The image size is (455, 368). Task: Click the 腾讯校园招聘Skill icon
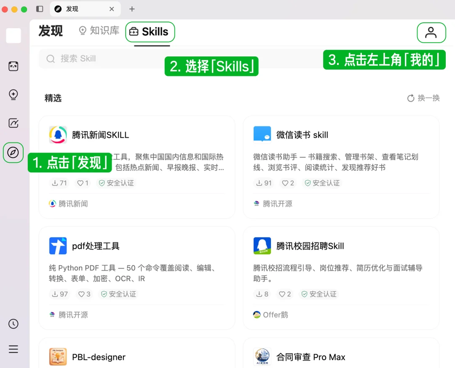click(262, 246)
